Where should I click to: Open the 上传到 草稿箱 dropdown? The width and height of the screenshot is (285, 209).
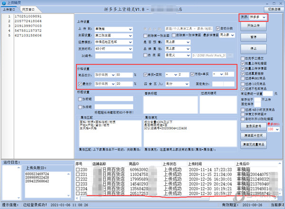coord(130,29)
